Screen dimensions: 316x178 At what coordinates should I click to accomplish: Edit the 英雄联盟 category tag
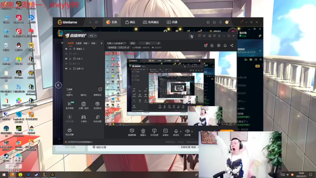pos(118,47)
